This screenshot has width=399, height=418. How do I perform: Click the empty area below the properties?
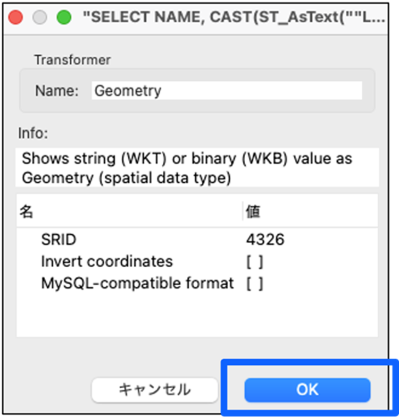coord(197,316)
